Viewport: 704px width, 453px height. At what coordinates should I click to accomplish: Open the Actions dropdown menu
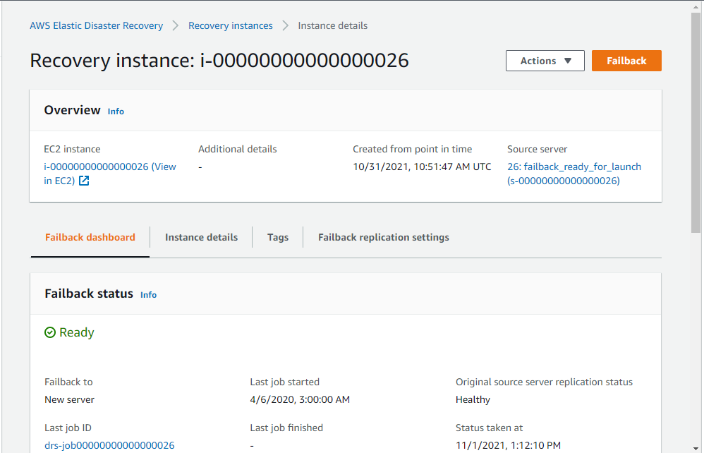click(x=545, y=61)
